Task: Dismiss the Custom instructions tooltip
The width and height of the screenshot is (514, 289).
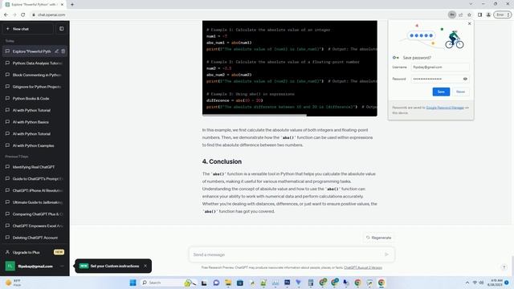Action: point(145,266)
